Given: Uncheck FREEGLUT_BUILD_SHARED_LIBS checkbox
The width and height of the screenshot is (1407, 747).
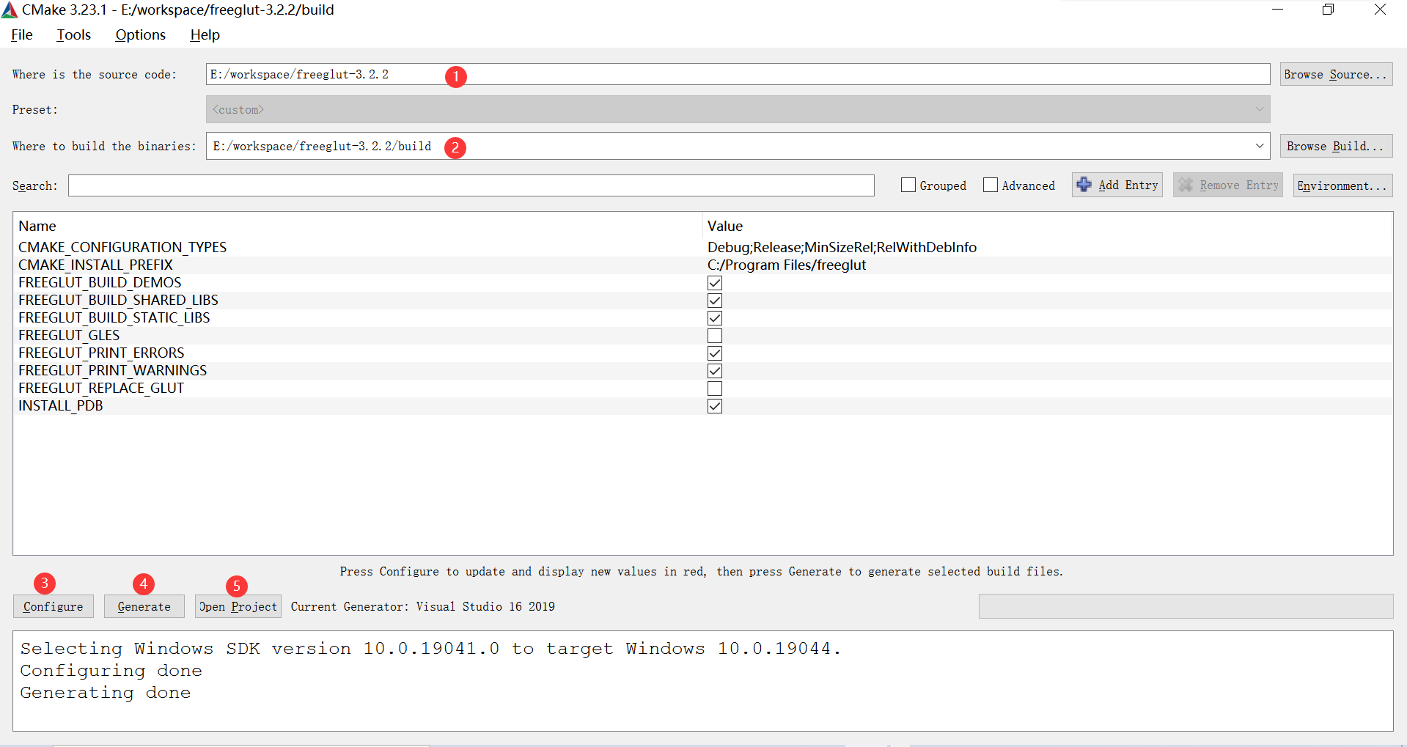Looking at the screenshot, I should coord(715,301).
